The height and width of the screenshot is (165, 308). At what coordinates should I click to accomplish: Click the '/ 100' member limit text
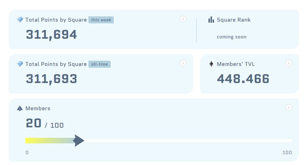(x=54, y=125)
